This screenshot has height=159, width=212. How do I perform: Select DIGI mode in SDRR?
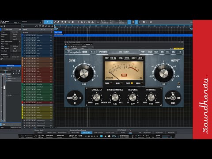tap(119, 83)
